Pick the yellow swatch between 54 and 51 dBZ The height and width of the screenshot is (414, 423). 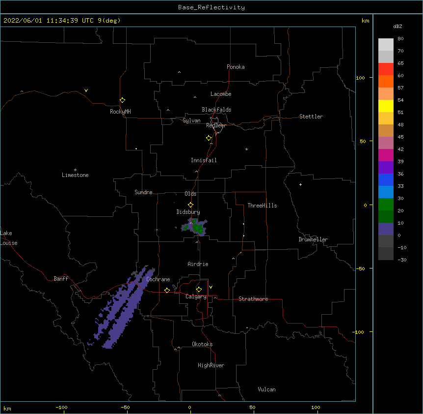click(x=386, y=106)
